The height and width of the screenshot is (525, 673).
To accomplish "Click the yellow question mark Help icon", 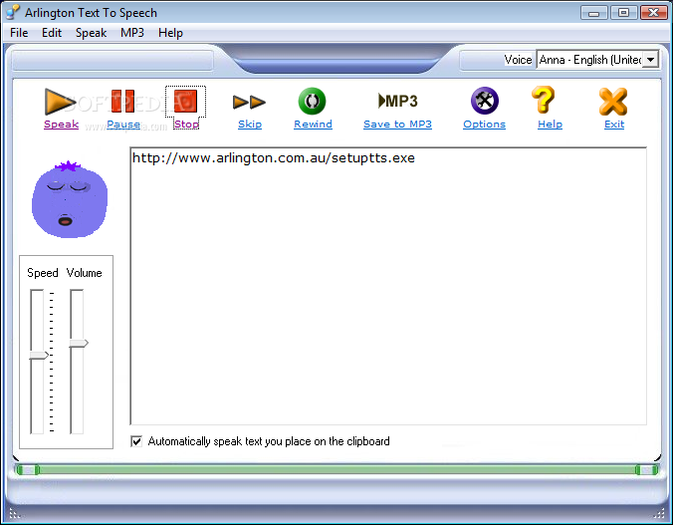I will point(544,100).
